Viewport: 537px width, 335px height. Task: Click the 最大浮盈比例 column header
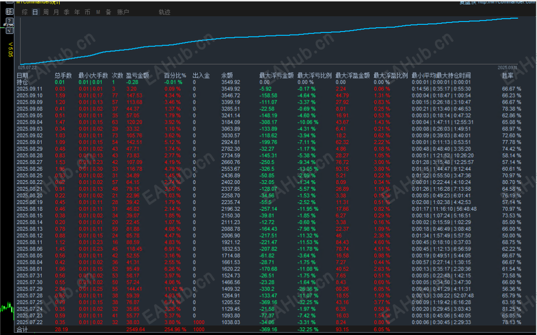[x=391, y=76]
